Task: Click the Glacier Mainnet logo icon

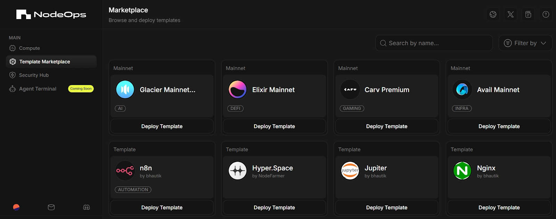Action: tap(125, 90)
